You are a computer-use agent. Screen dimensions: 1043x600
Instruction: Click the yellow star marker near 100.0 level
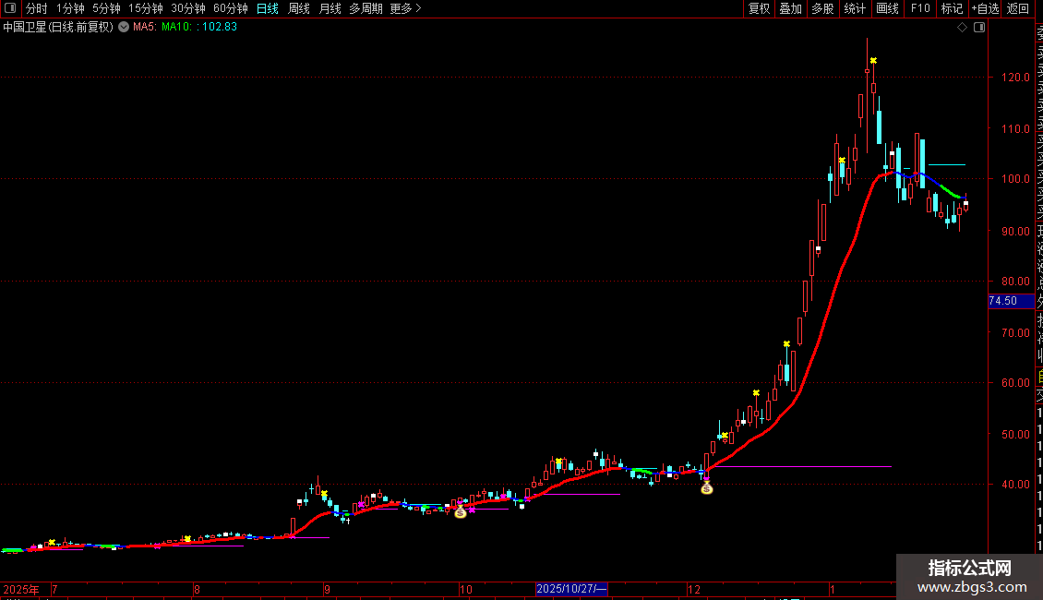click(x=842, y=161)
